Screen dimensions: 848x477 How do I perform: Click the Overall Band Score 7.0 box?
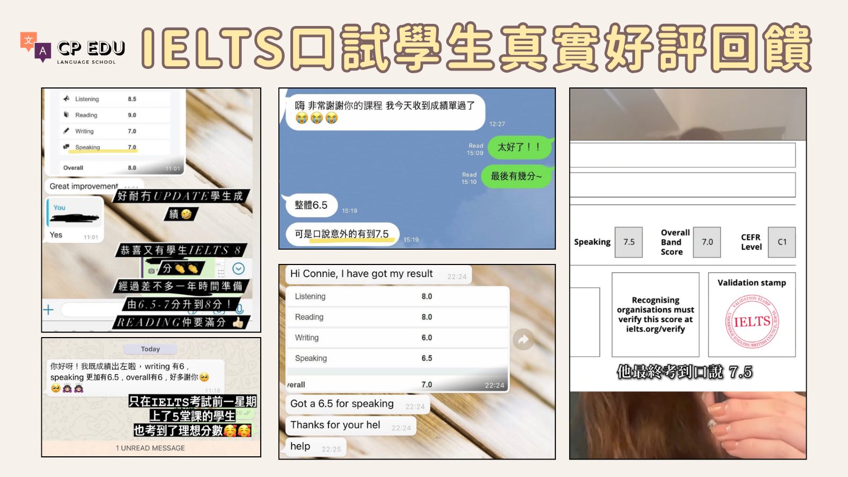[707, 242]
